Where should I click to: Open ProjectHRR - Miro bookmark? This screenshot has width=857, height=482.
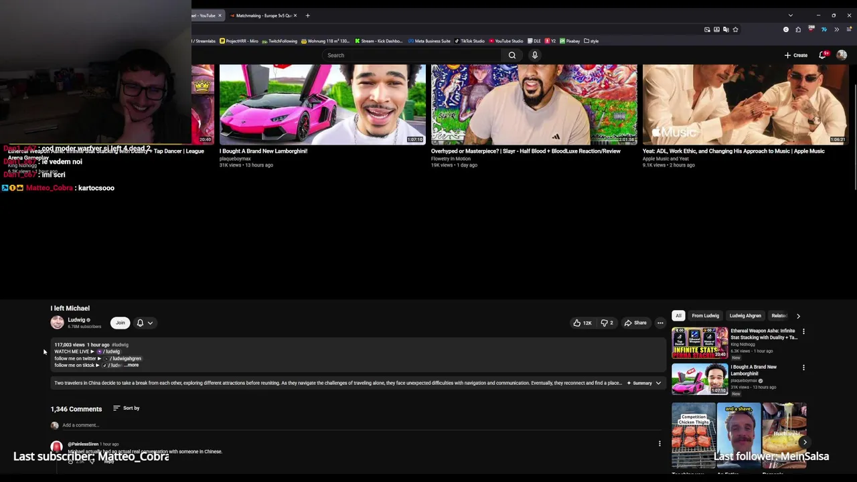239,41
